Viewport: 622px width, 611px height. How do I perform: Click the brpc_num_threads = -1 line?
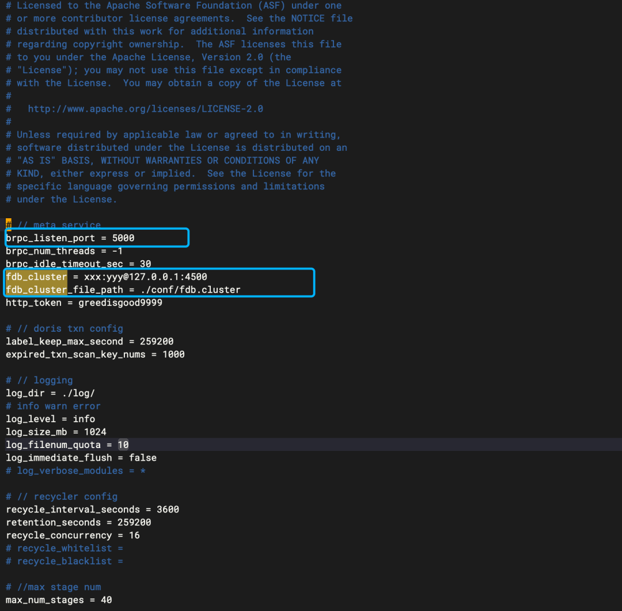pos(65,251)
